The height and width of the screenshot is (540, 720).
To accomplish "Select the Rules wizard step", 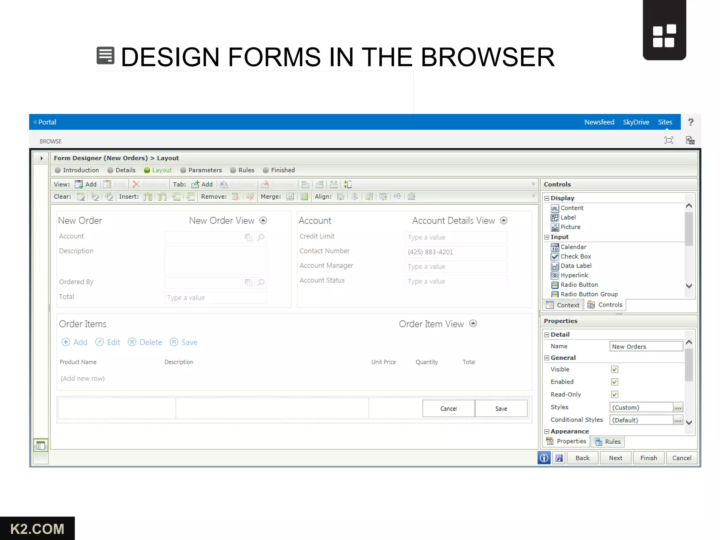I will [x=242, y=170].
